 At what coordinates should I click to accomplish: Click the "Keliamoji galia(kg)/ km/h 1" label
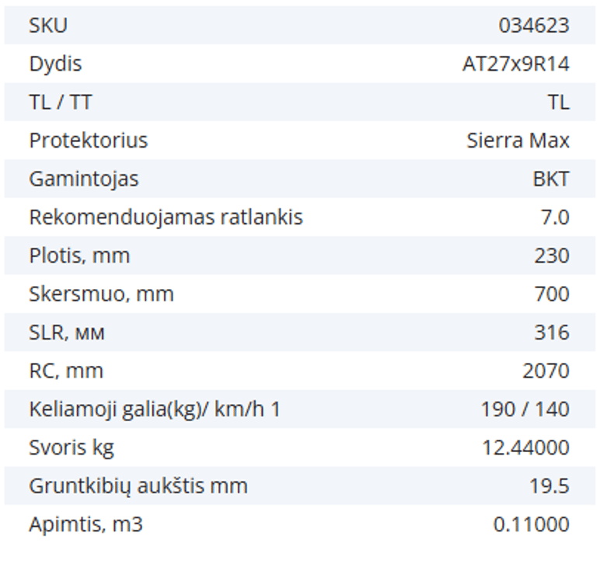click(154, 409)
